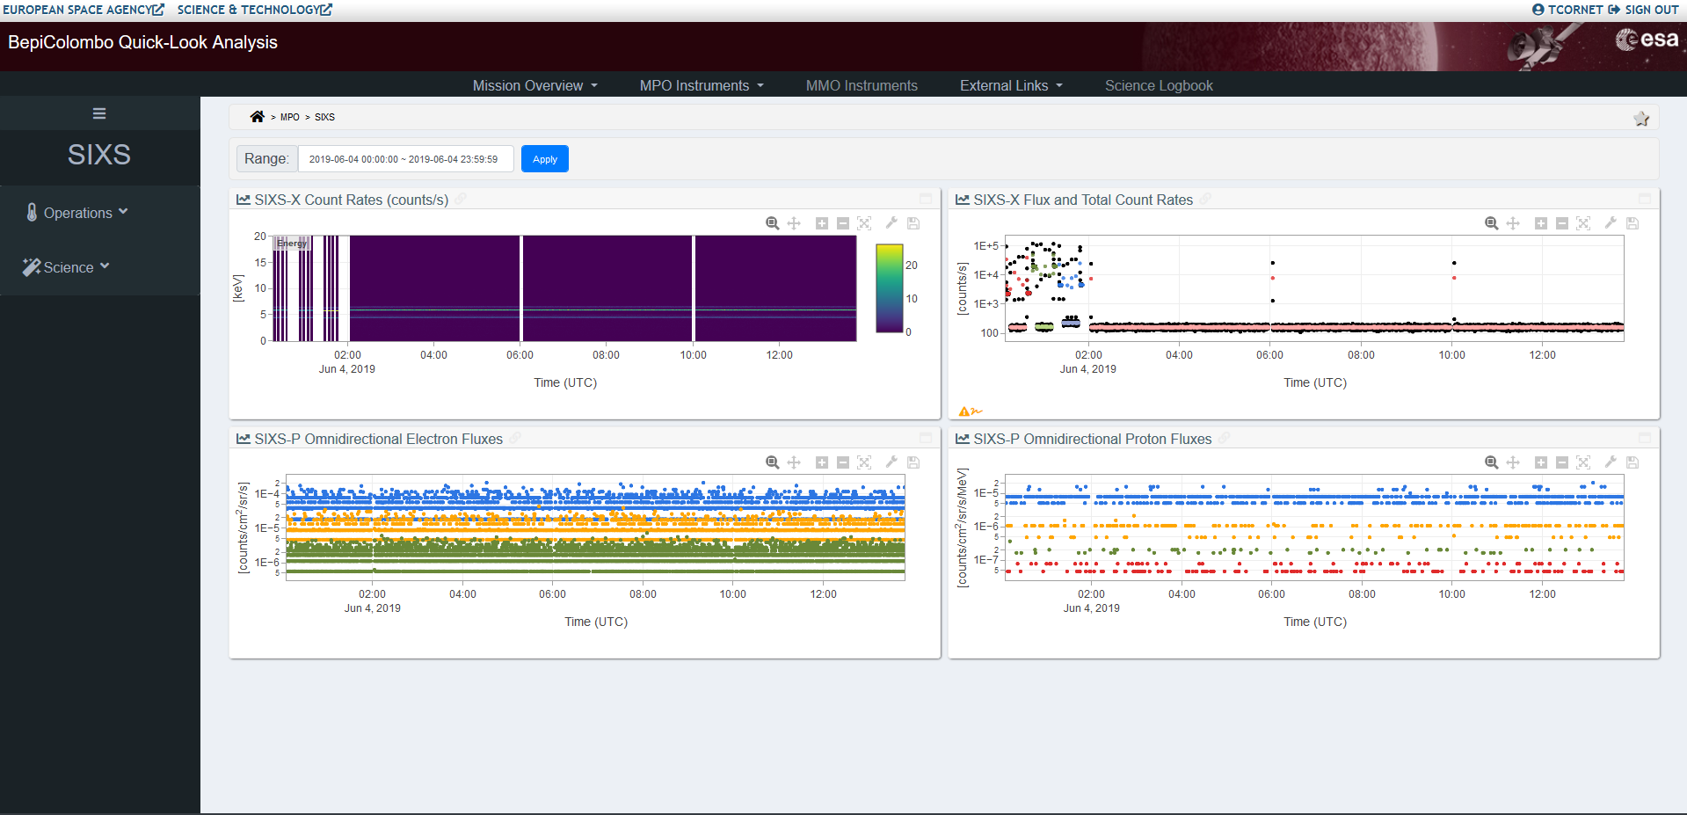Maximize the SIXS-X Flux and Total Count Rates panel
1687x815 pixels.
coord(1645,199)
